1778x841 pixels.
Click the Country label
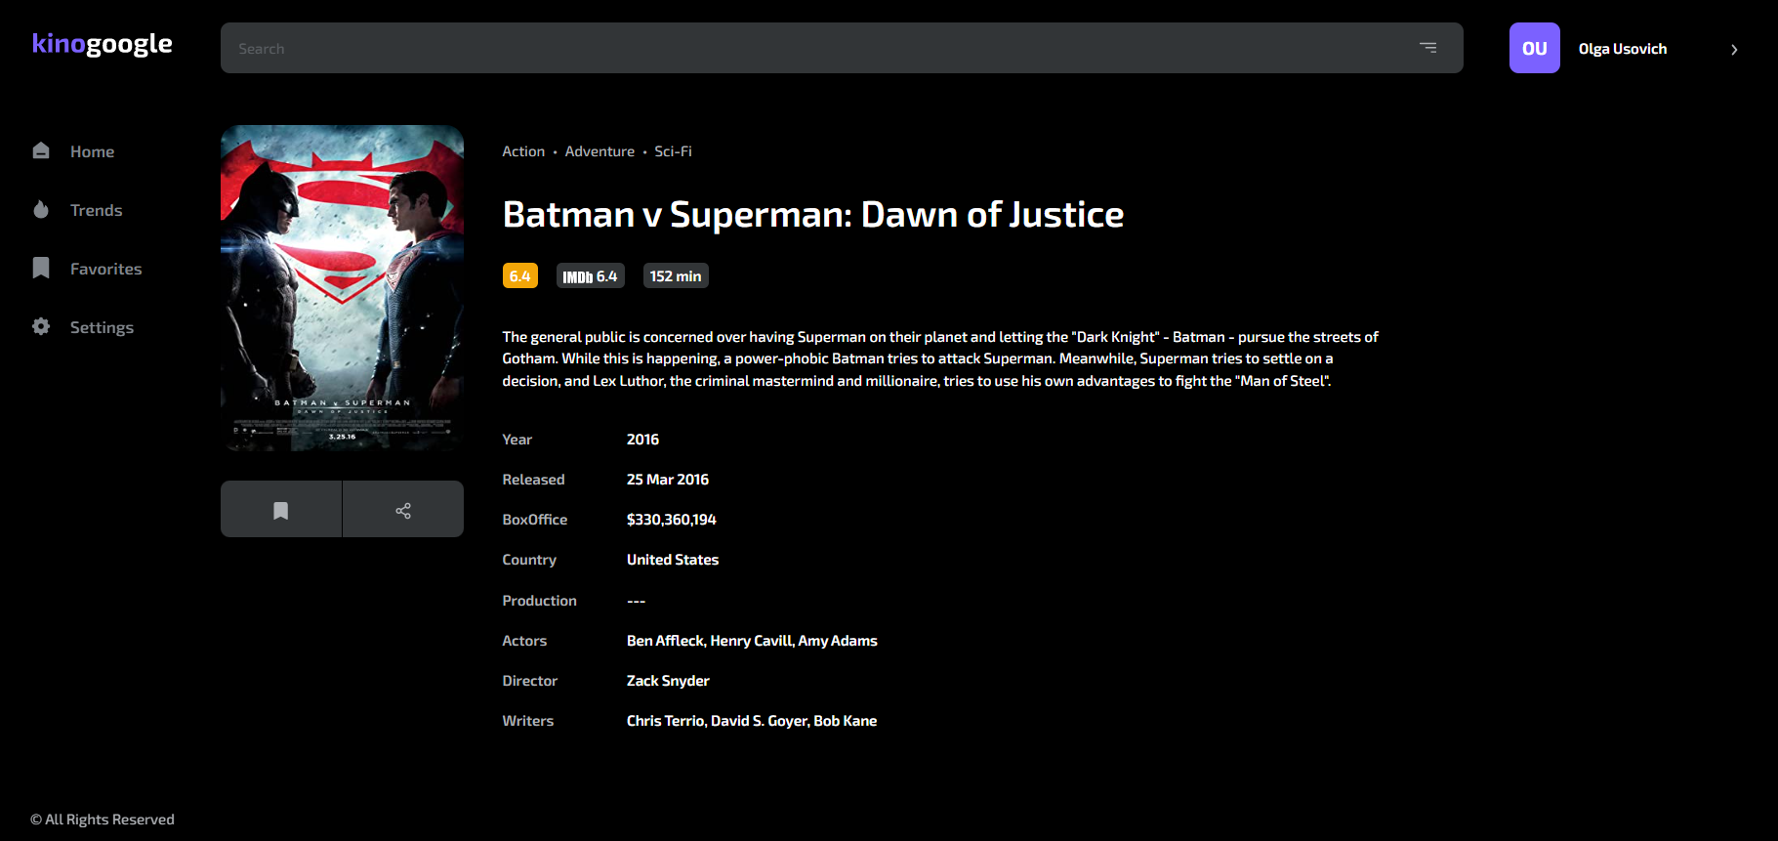(529, 560)
